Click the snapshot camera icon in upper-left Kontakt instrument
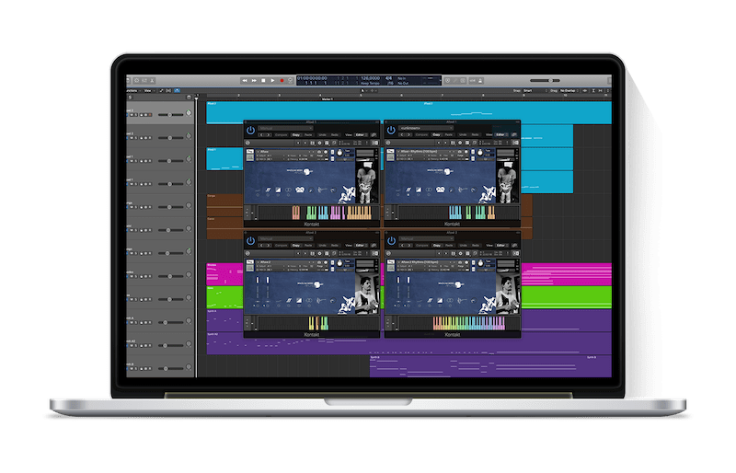 319,152
